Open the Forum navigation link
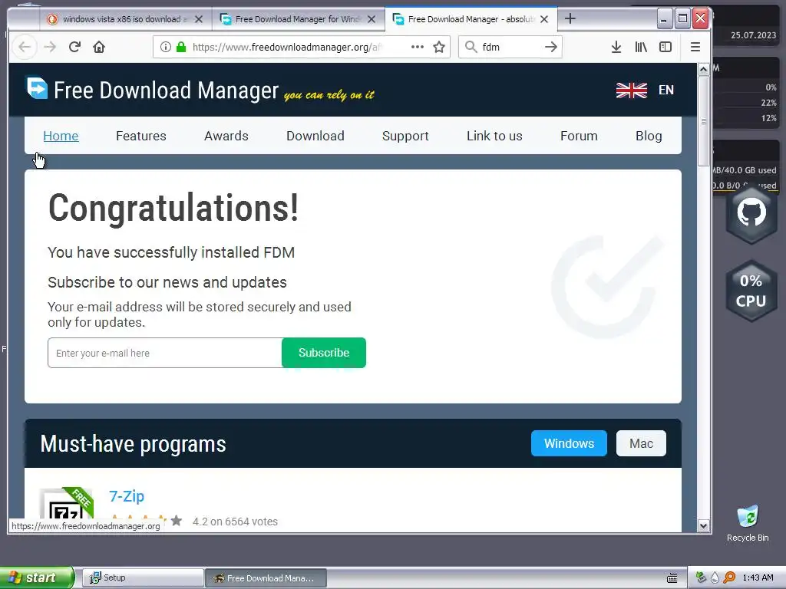The height and width of the screenshot is (589, 786). pos(579,136)
